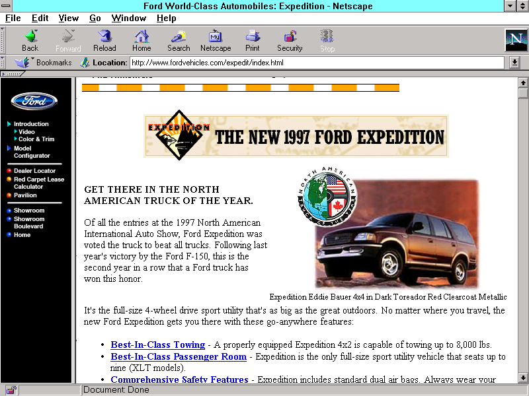Open the Help menu

click(167, 18)
